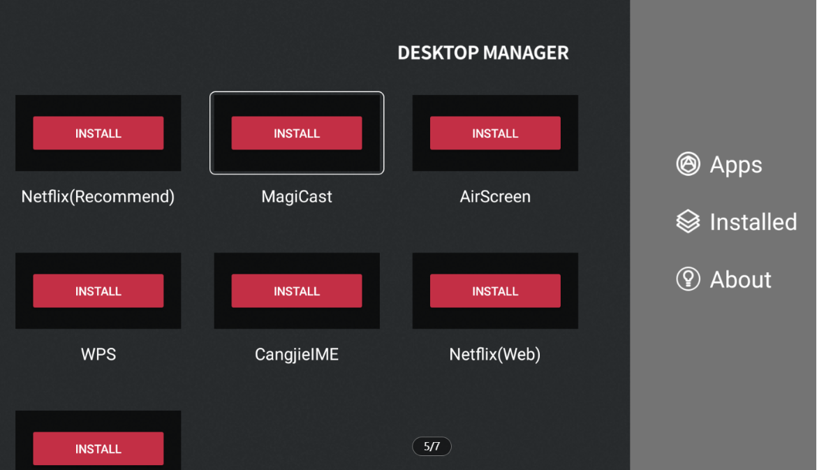Install the MagiCast app
The height and width of the screenshot is (470, 817).
click(x=297, y=133)
